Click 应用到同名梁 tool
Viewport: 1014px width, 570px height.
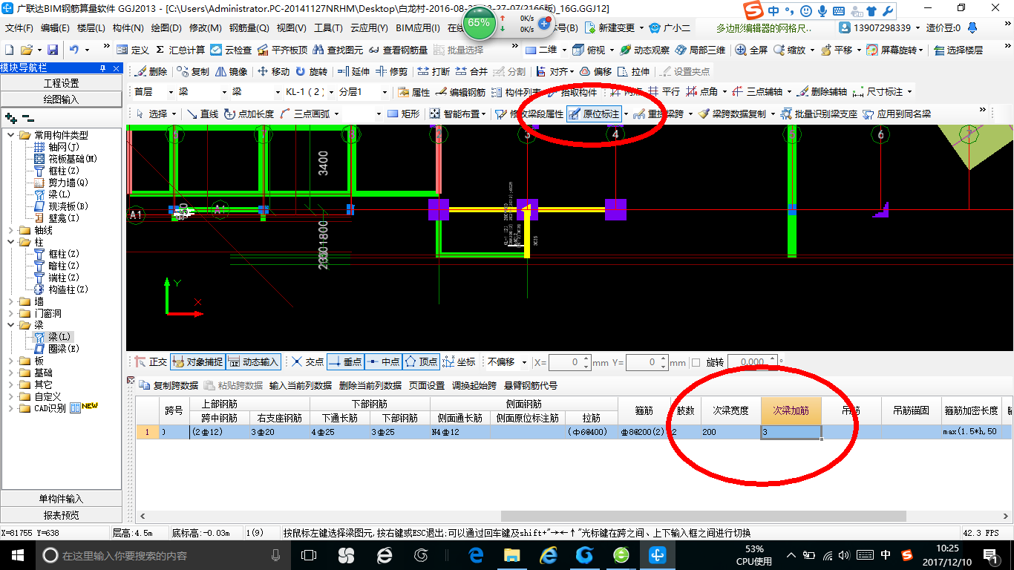897,114
